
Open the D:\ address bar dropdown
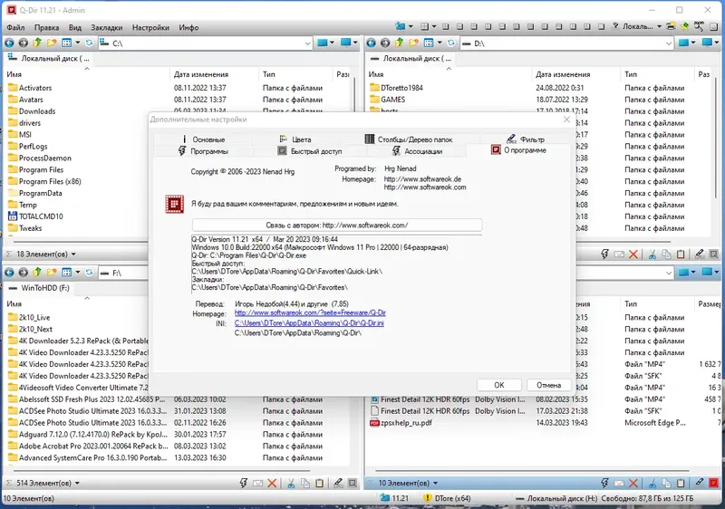point(669,43)
